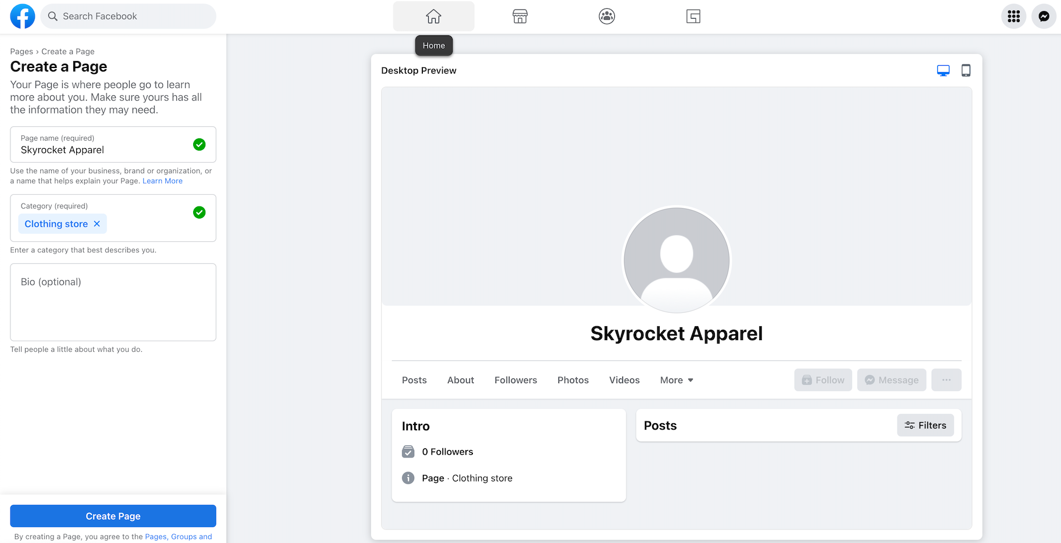Select the About tab in preview

point(460,380)
